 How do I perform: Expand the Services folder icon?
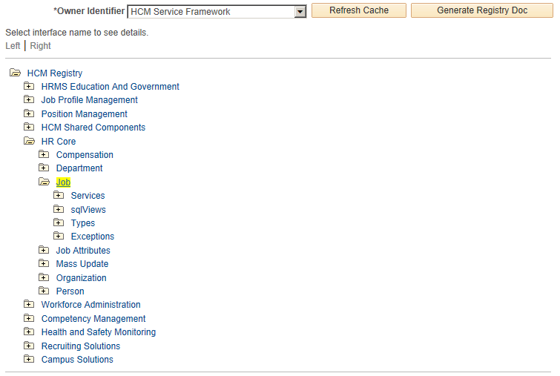pyautogui.click(x=59, y=195)
